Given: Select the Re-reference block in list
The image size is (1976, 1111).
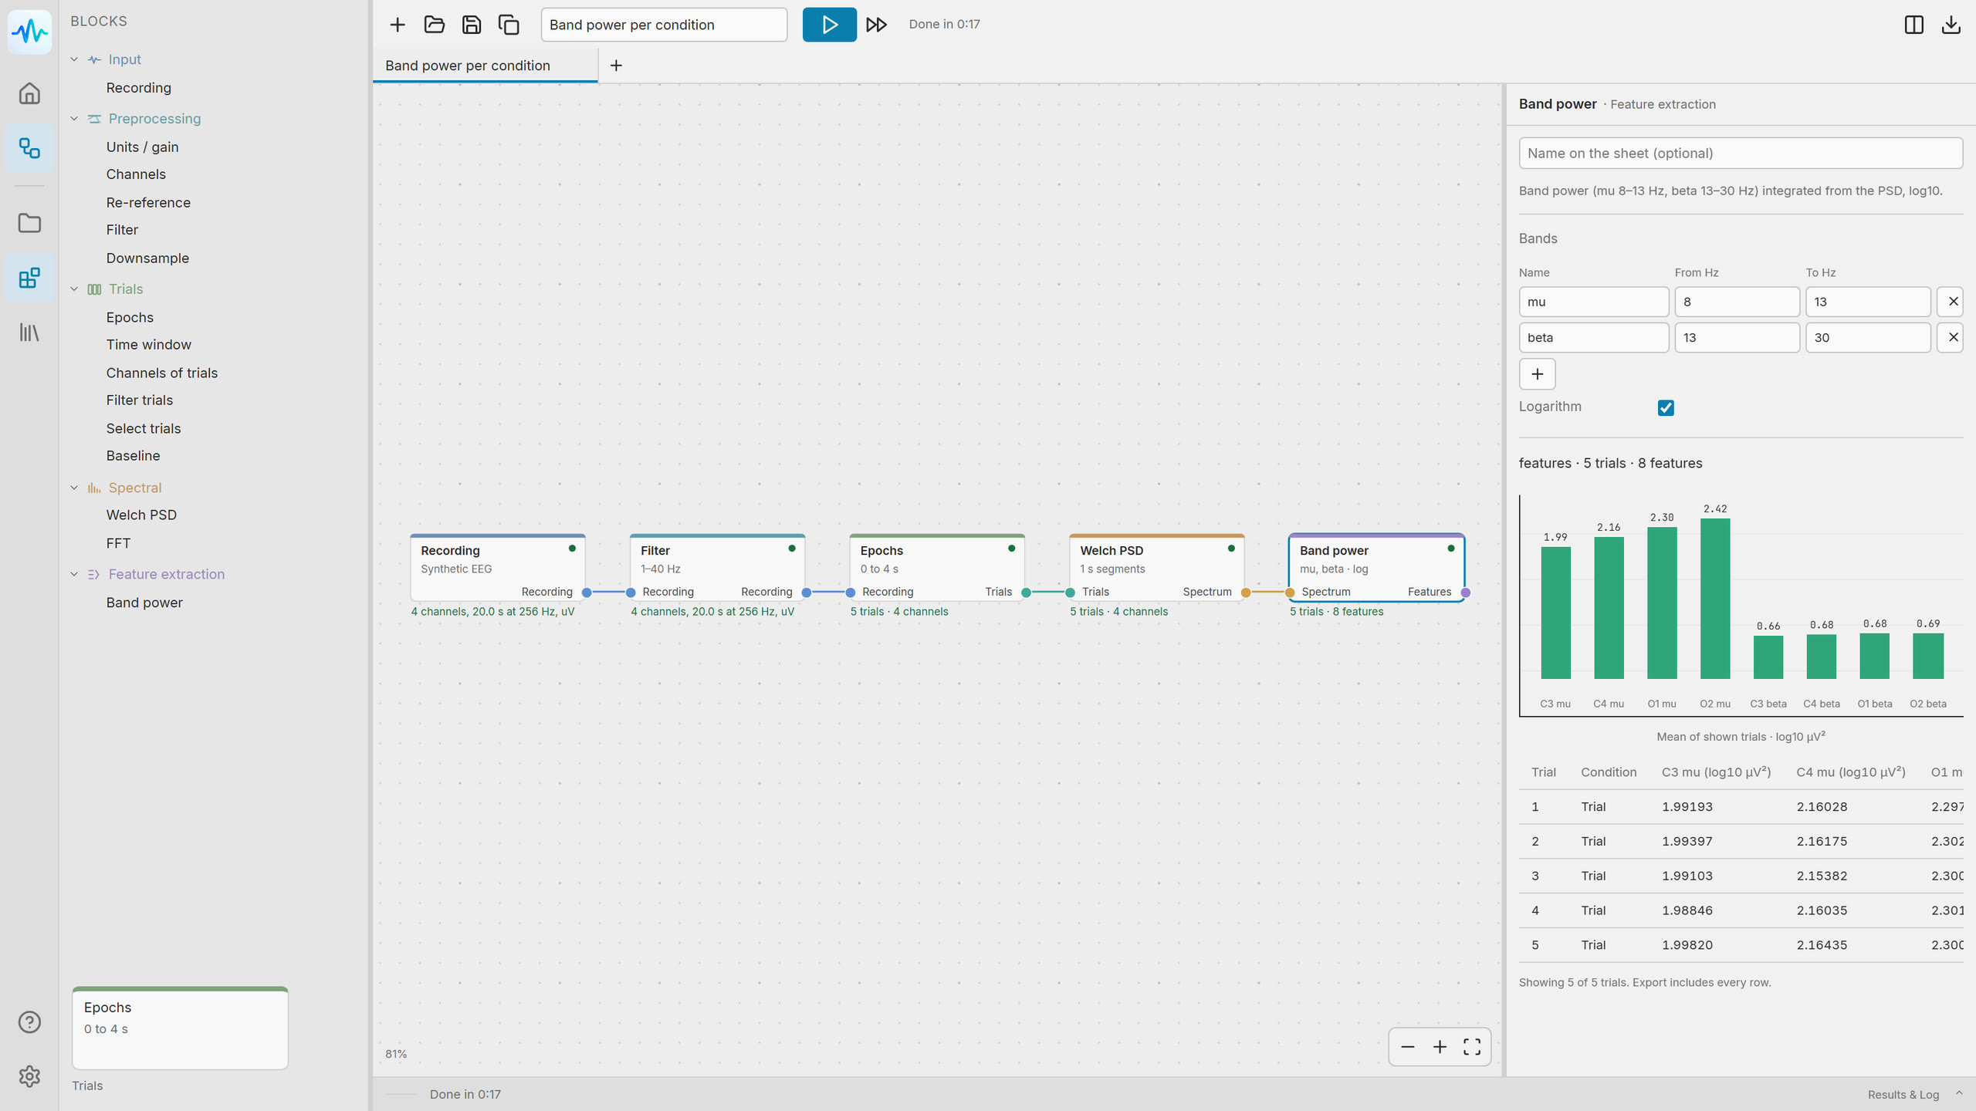Looking at the screenshot, I should point(148,202).
